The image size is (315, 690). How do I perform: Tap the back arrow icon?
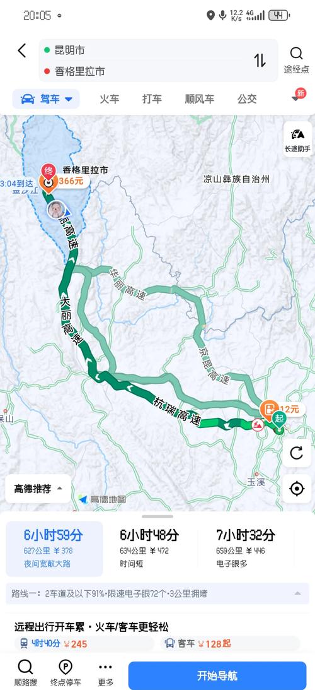coord(22,51)
